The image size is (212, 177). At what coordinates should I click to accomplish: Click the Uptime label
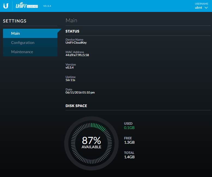click(70, 77)
